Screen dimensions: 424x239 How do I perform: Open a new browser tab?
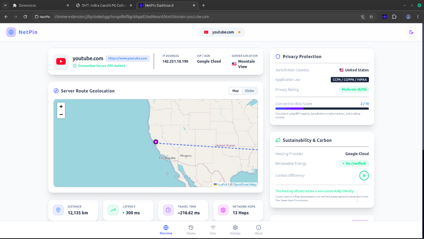203,5
